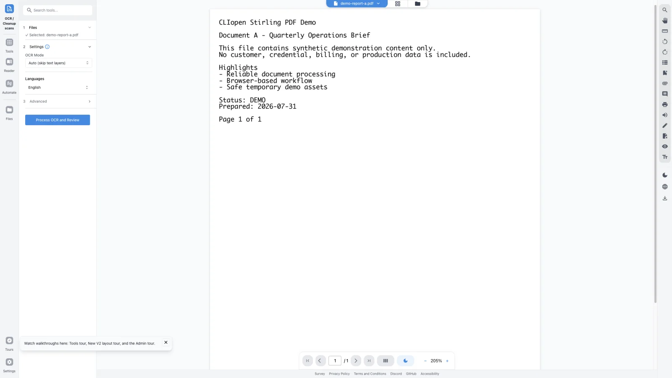The height and width of the screenshot is (378, 672).
Task: Open the OCR Mode dropdown
Action: [x=58, y=63]
